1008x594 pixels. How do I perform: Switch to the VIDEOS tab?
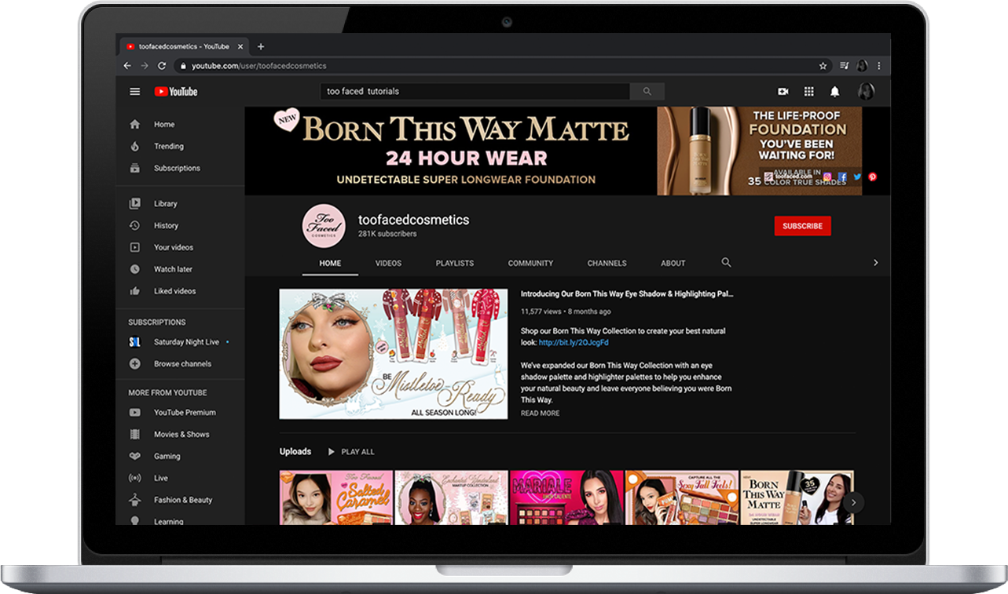coord(388,264)
